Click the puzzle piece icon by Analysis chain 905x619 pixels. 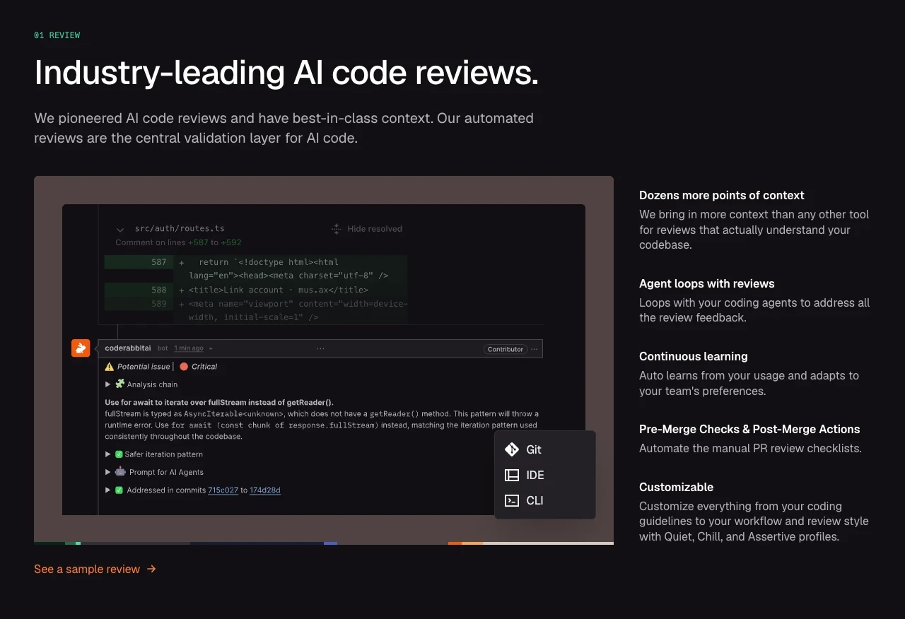click(x=120, y=384)
